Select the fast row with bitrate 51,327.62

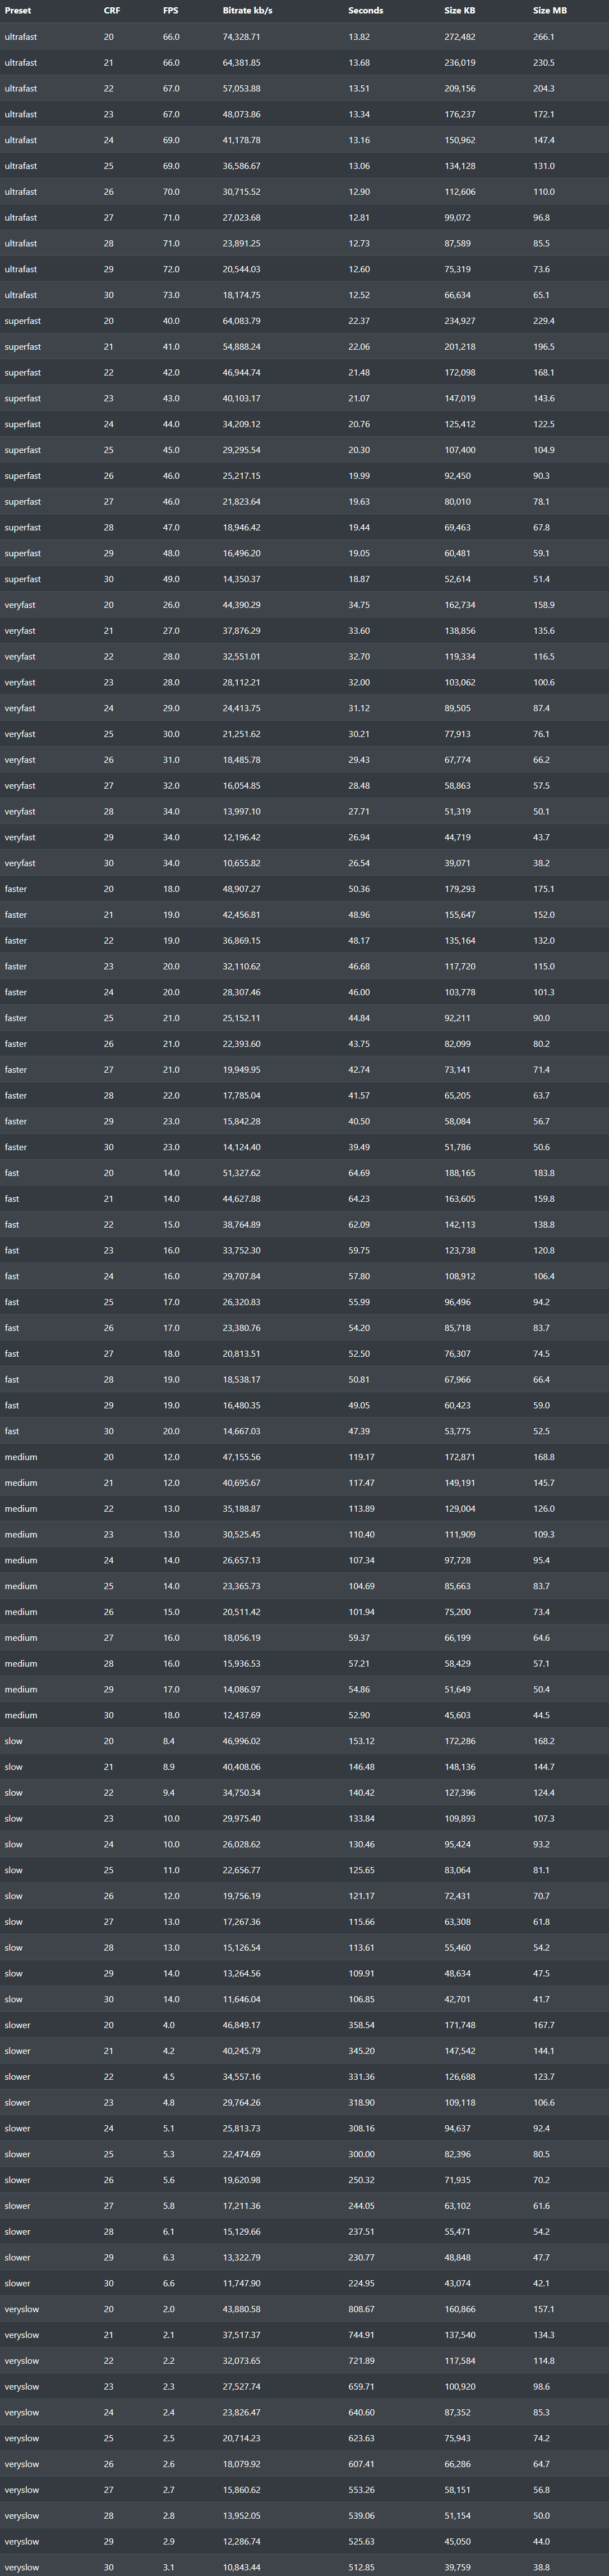tap(304, 1173)
